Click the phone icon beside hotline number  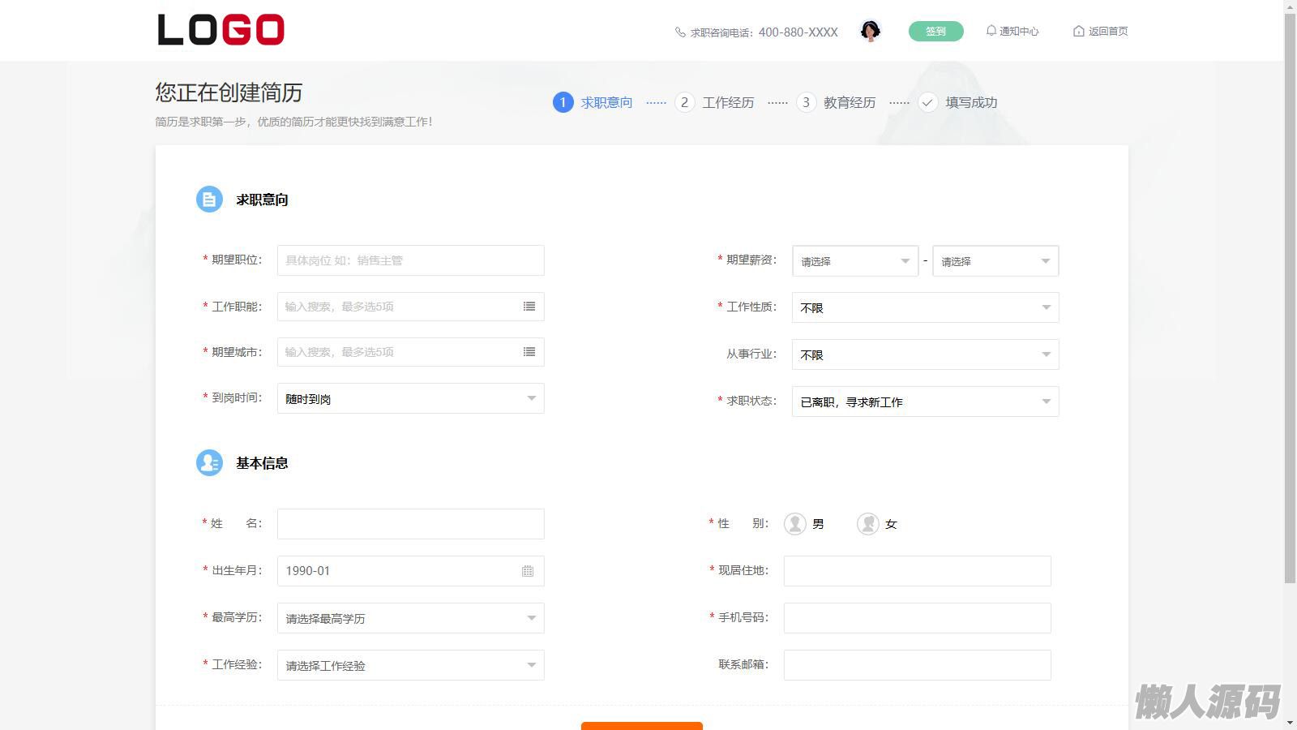680,32
